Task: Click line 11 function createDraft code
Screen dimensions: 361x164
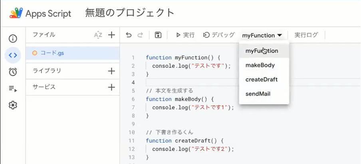Action: tap(185, 141)
